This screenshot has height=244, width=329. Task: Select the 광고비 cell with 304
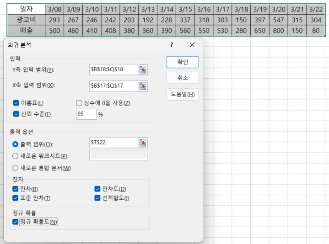[x=316, y=20]
